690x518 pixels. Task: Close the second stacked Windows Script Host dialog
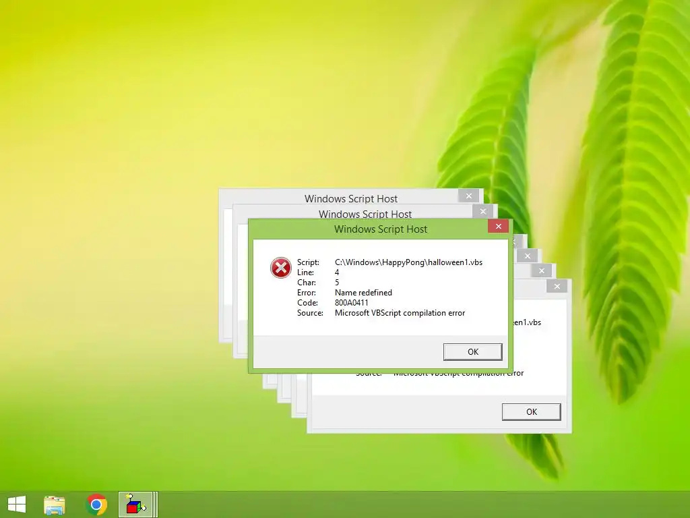(x=482, y=211)
